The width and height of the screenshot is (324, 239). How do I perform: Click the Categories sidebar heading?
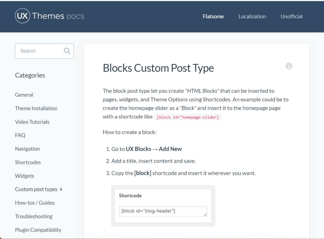pos(30,75)
